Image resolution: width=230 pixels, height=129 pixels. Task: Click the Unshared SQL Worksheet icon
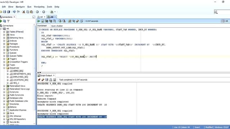pos(70,21)
